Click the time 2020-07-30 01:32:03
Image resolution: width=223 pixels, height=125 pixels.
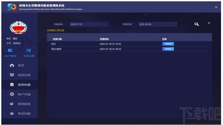110,44
